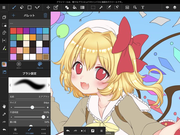The height and width of the screenshot is (135, 180).
Task: Increase brush size with plus button
Action: (48, 107)
